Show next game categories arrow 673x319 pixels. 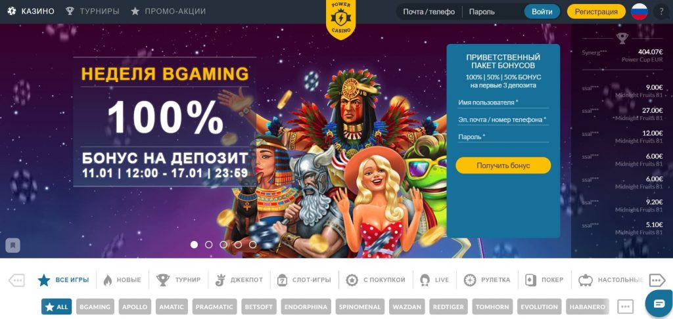click(x=657, y=280)
